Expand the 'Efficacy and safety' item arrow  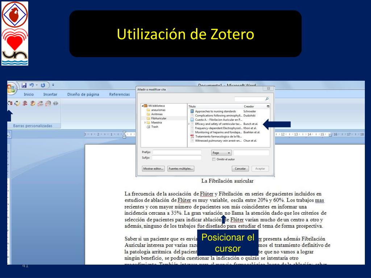tap(189, 124)
